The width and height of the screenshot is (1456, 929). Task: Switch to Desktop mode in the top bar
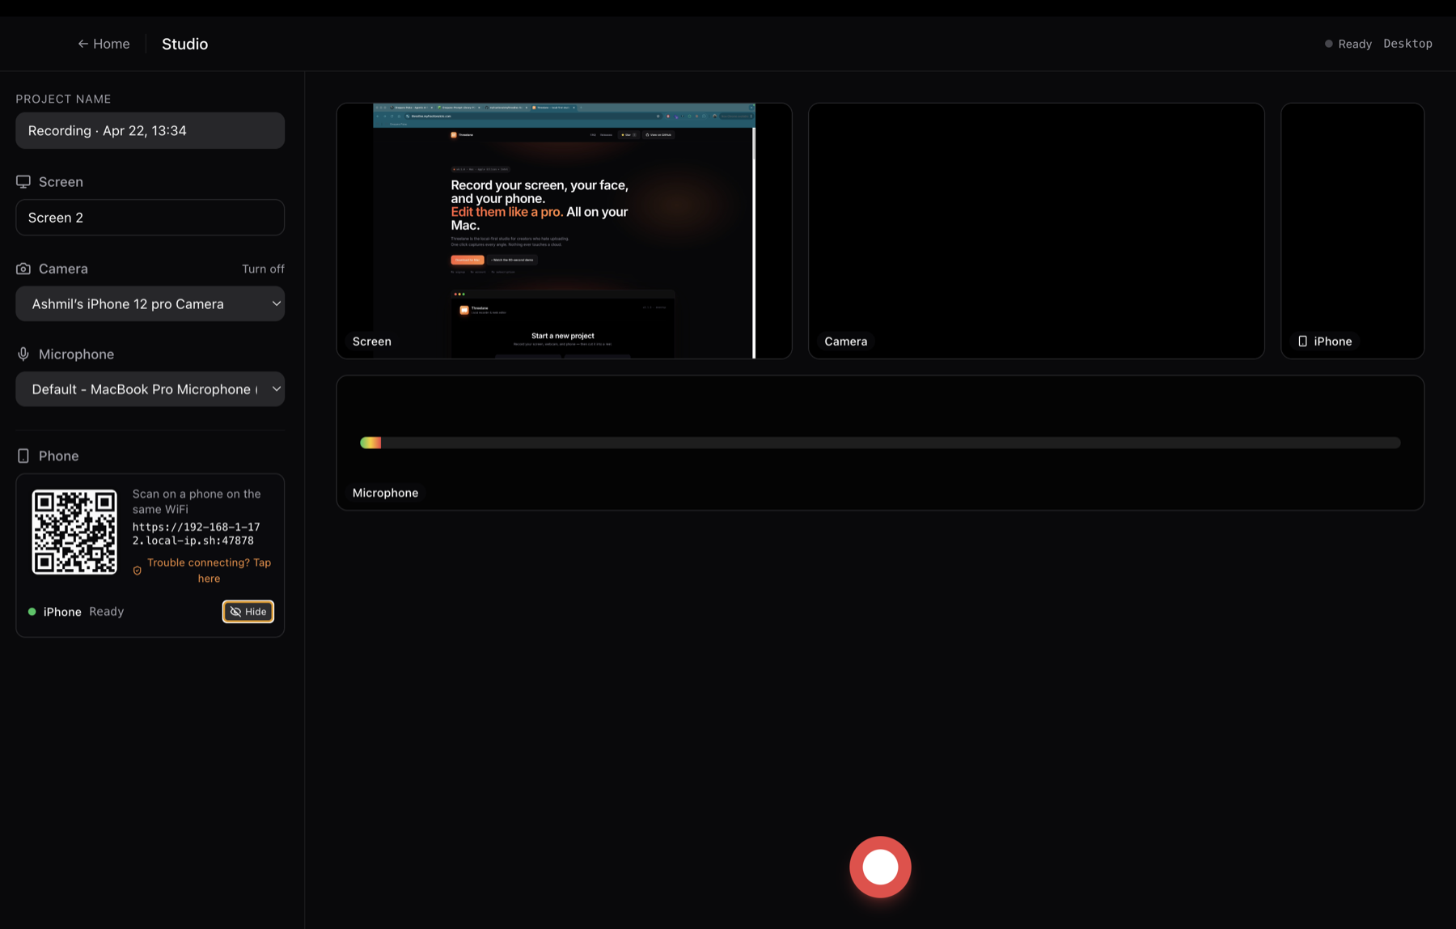1407,43
